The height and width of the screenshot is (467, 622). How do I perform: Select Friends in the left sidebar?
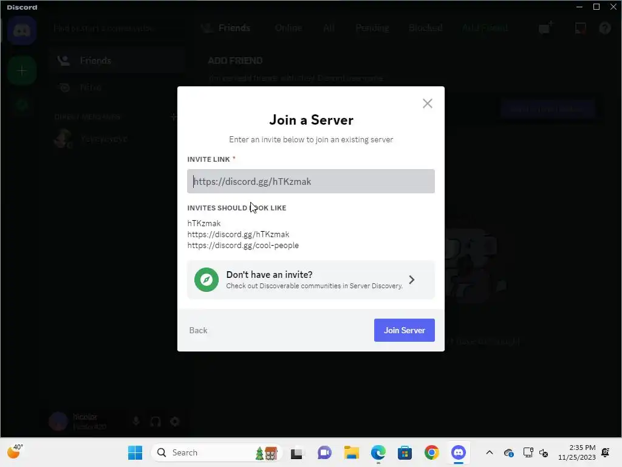[117, 61]
